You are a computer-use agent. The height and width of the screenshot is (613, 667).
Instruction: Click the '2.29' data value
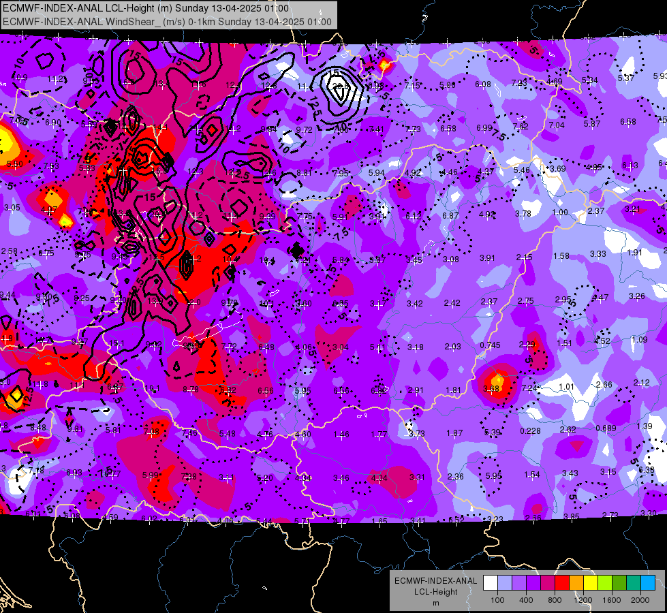[x=527, y=345]
